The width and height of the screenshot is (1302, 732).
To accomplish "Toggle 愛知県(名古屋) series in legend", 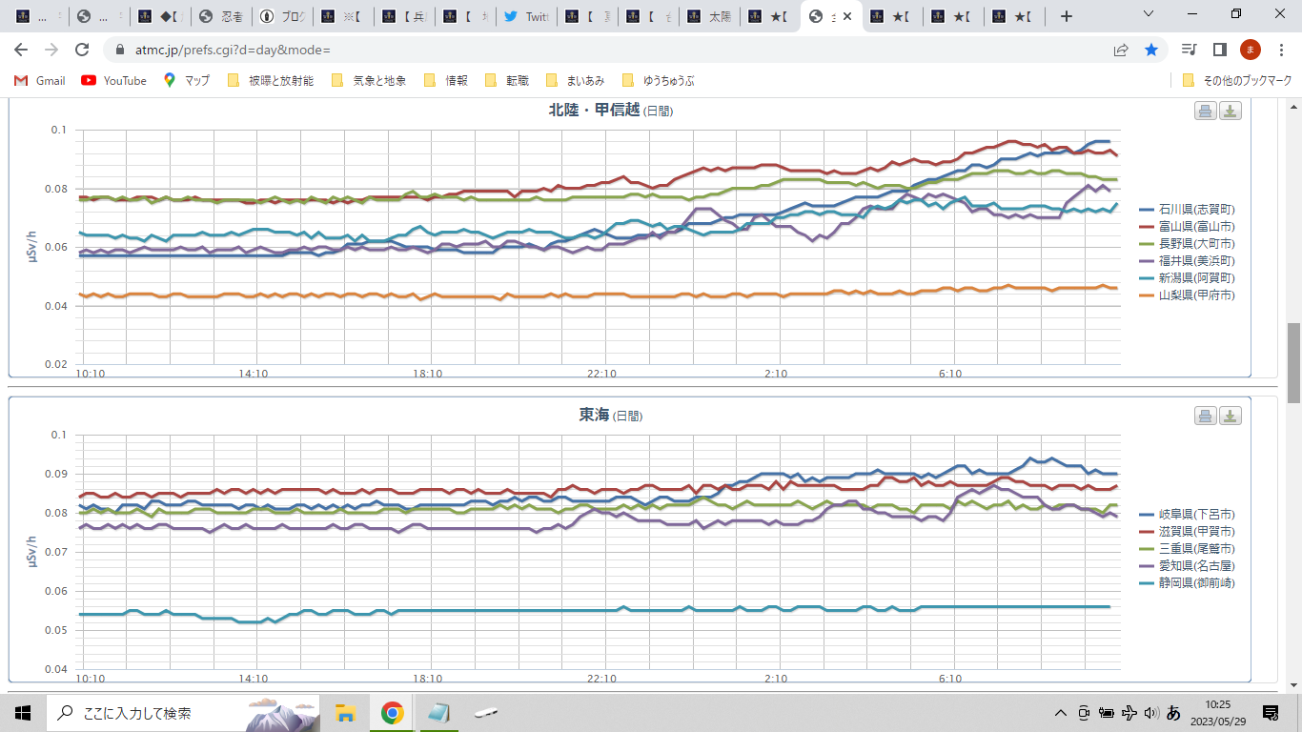I will tap(1187, 565).
